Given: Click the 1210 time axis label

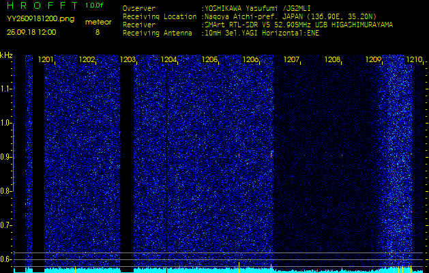Looking at the screenshot, I should pyautogui.click(x=414, y=59).
